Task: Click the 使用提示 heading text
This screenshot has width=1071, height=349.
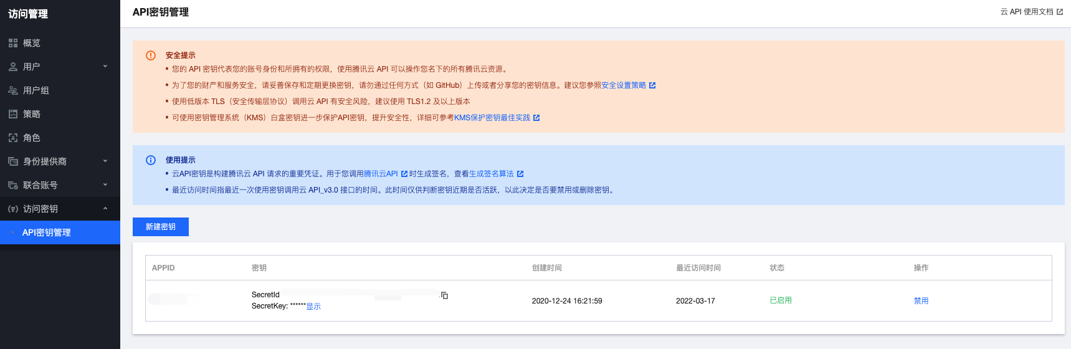Action: click(181, 160)
